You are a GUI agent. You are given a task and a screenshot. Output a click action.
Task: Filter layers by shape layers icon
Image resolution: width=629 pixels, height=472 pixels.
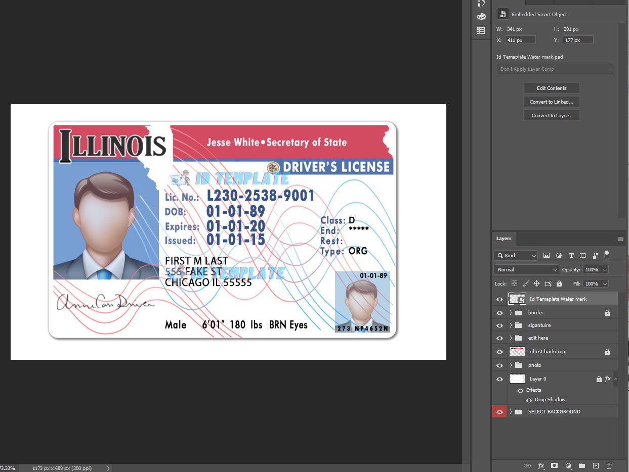[583, 256]
